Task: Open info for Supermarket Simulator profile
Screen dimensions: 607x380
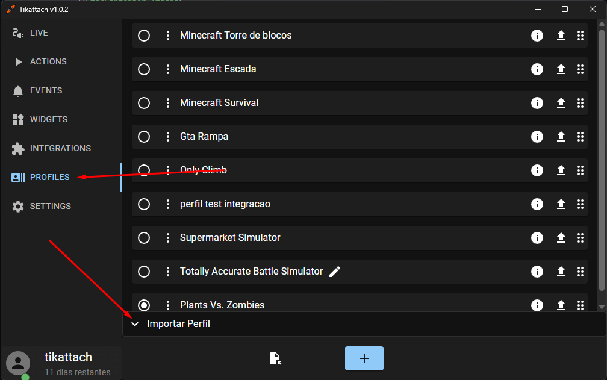Action: [x=537, y=238]
